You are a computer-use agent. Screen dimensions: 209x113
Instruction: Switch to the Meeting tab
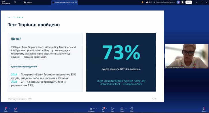click(x=28, y=2)
